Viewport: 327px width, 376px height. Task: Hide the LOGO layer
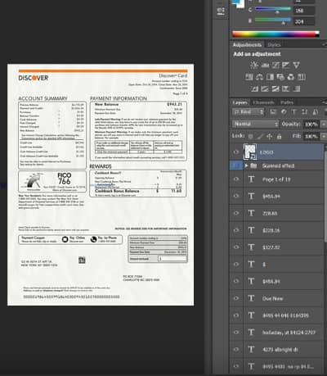click(236, 152)
